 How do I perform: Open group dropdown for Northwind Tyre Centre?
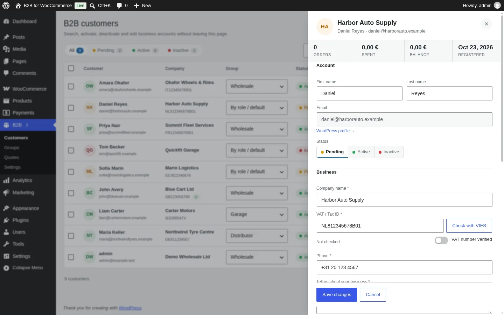pos(257,236)
